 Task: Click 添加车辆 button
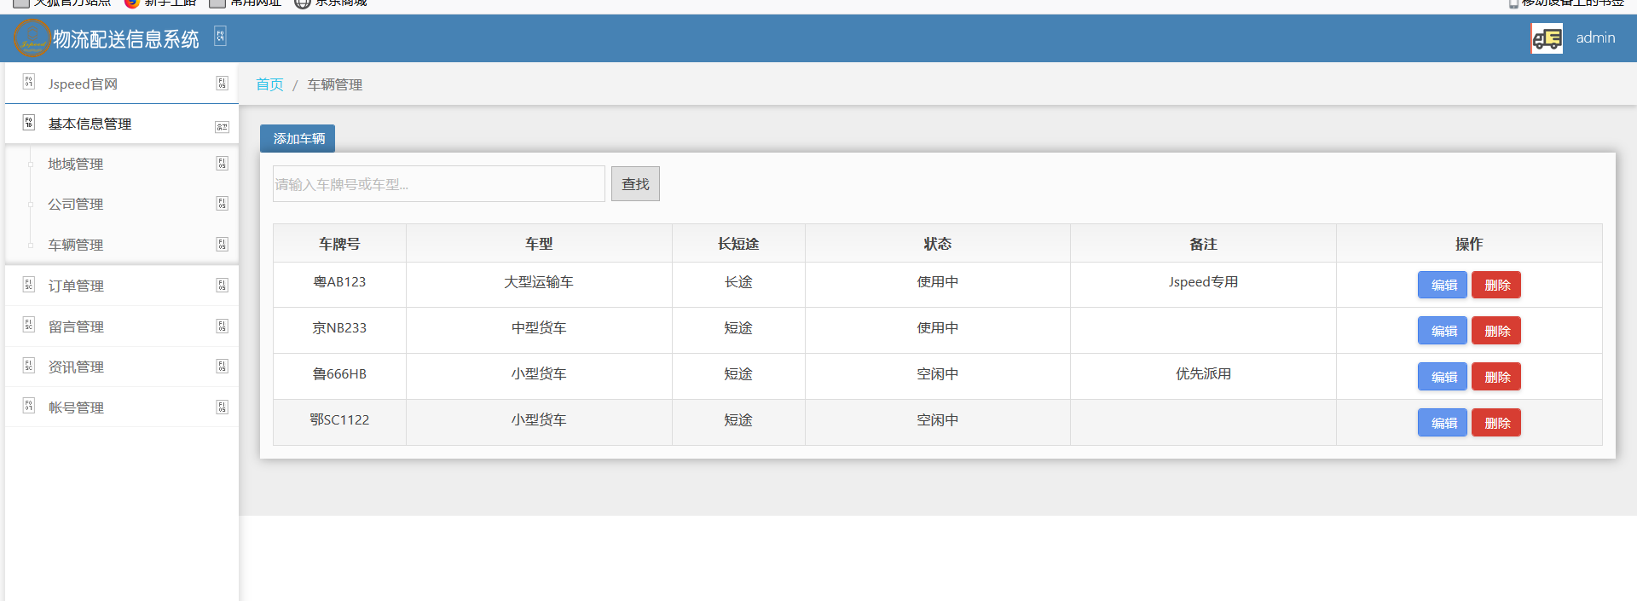298,138
